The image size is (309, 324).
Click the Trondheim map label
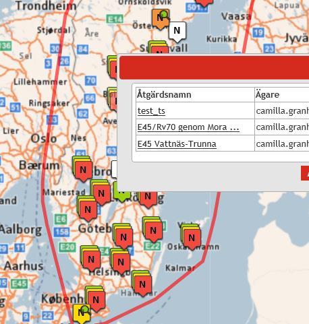[x=46, y=5]
